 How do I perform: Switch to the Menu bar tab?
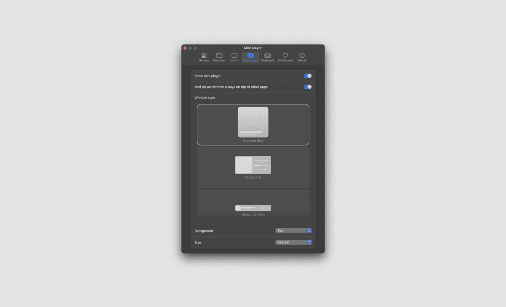(219, 58)
